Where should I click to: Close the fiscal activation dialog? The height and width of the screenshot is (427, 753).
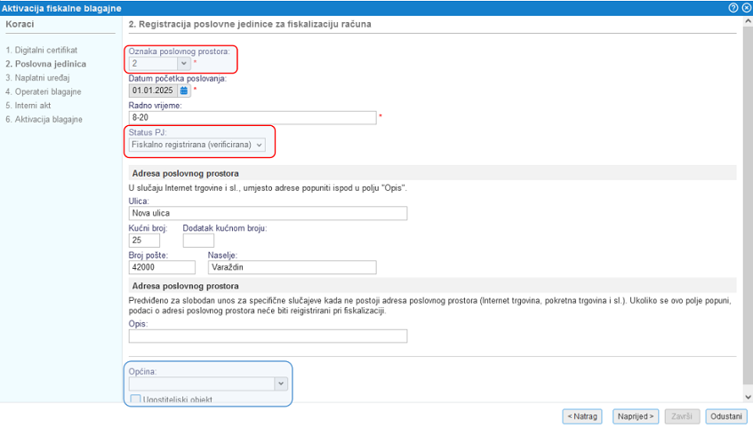click(x=745, y=7)
